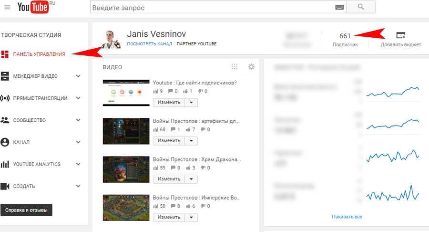The image size is (429, 232).
Task: Open Изменить dropdown arrow for 'артефакты' video
Action: pos(191,141)
